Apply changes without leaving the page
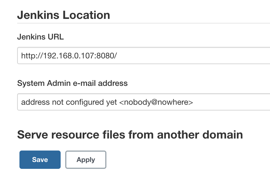This screenshot has width=270, height=174. pyautogui.click(x=86, y=159)
